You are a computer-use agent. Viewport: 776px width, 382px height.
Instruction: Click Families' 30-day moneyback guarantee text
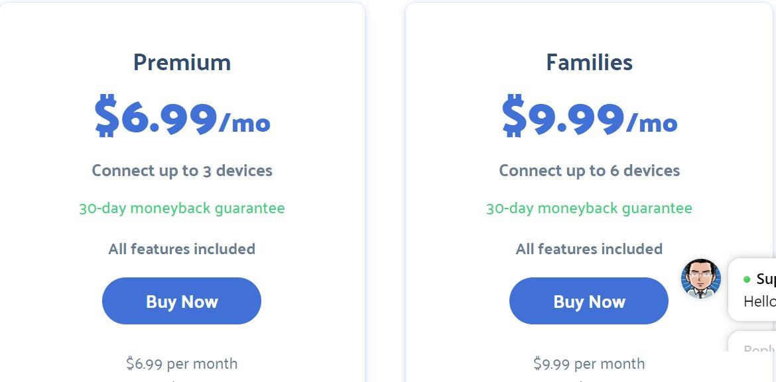589,208
